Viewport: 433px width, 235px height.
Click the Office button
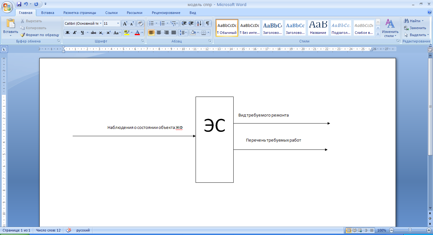tap(7, 6)
